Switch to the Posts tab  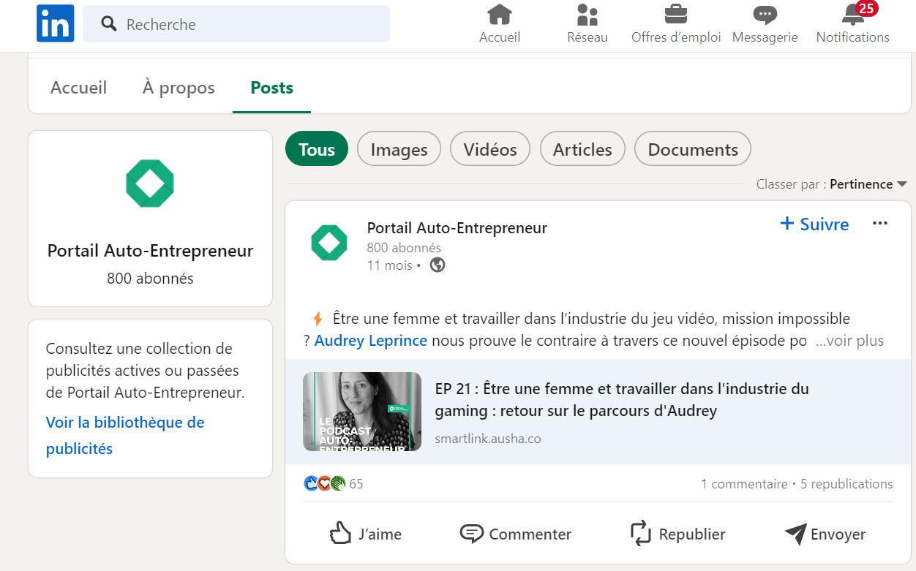[x=271, y=88]
